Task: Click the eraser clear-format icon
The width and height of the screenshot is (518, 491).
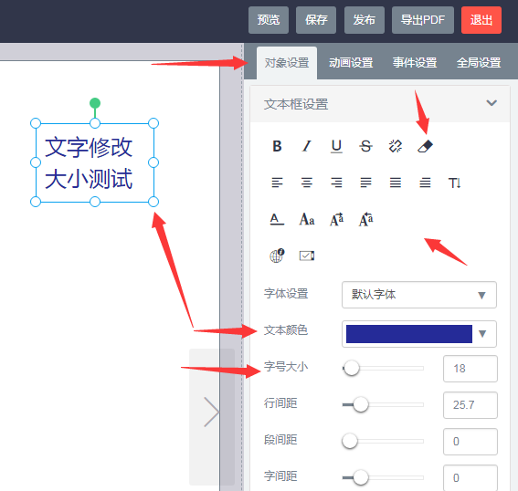Action: (x=425, y=146)
